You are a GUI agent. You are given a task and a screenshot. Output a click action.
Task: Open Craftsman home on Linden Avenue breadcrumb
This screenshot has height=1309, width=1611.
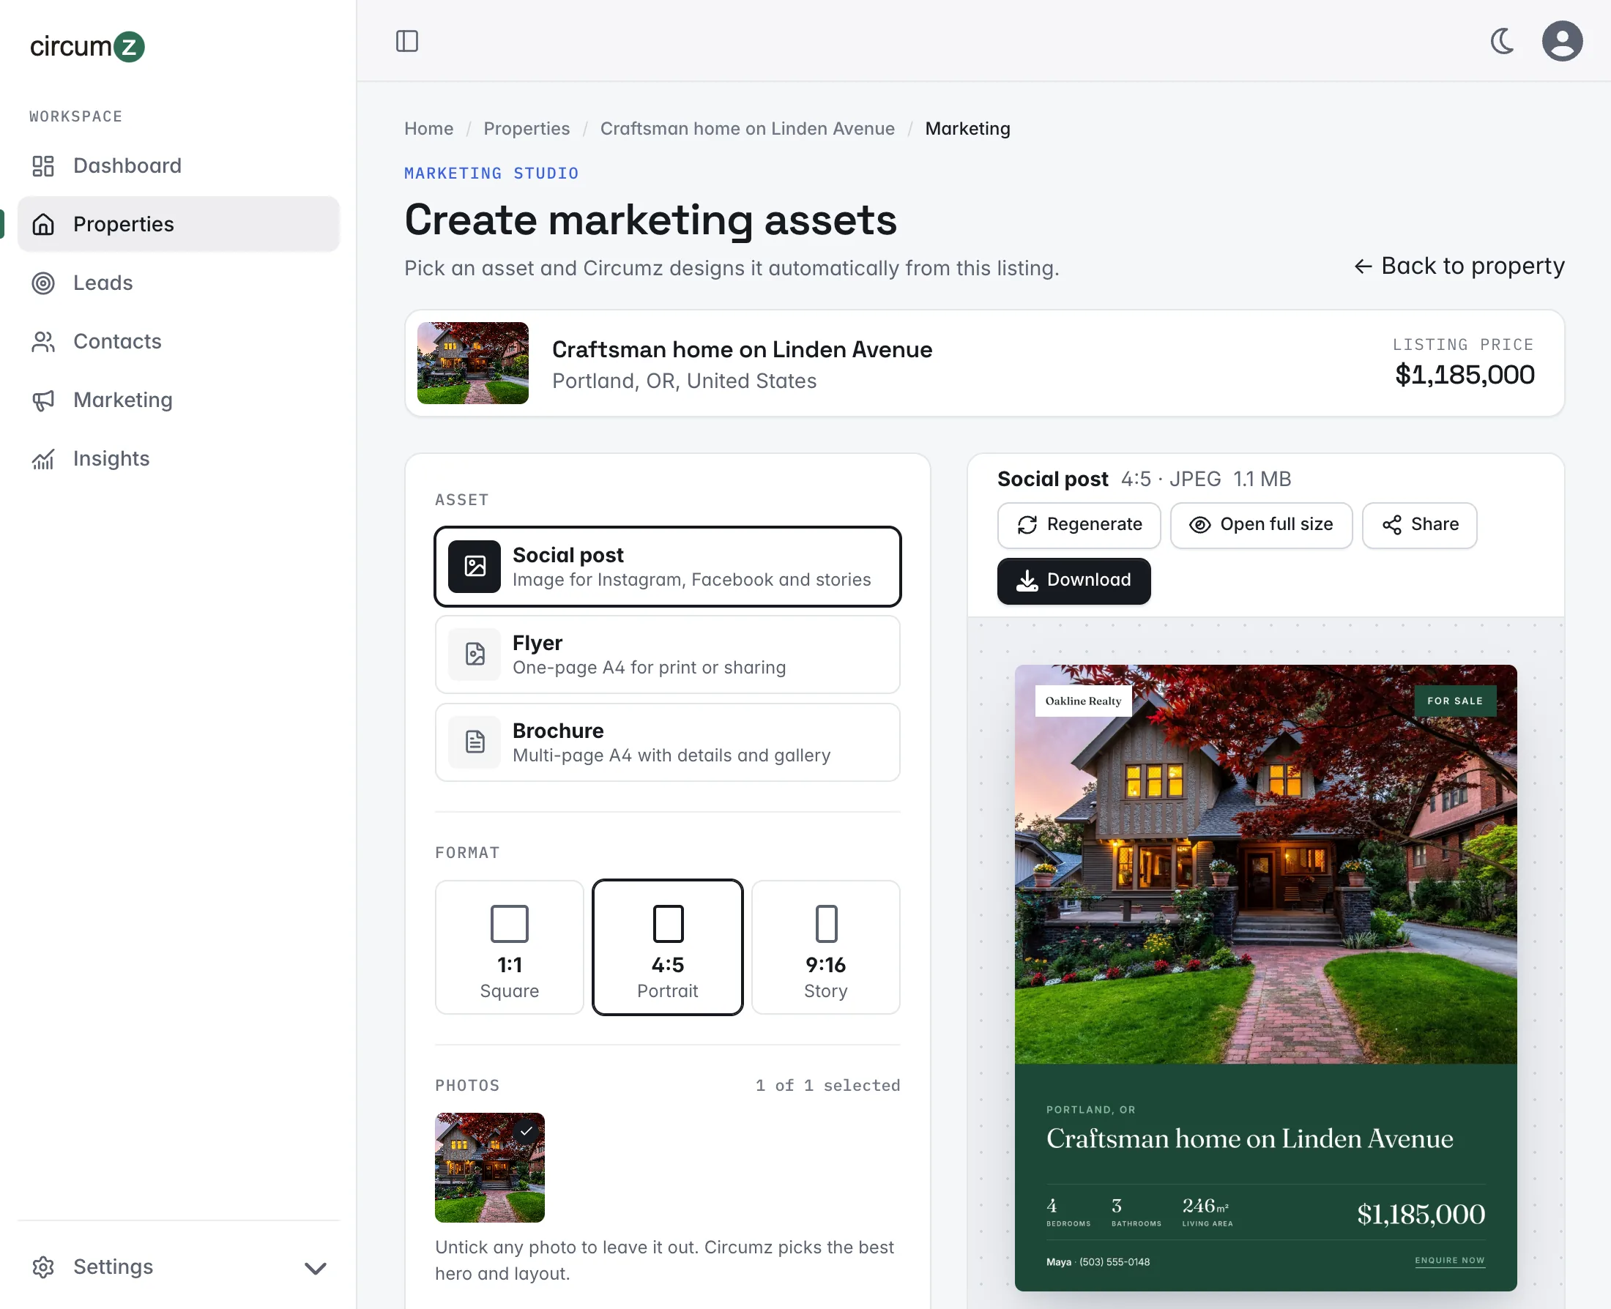tap(748, 129)
